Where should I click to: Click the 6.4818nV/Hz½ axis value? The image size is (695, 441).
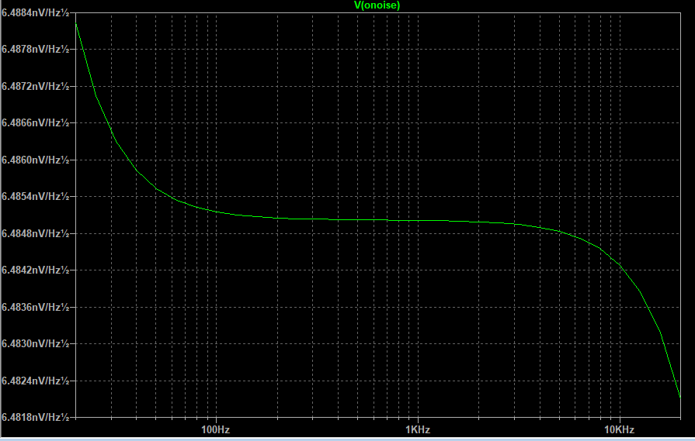(36, 417)
